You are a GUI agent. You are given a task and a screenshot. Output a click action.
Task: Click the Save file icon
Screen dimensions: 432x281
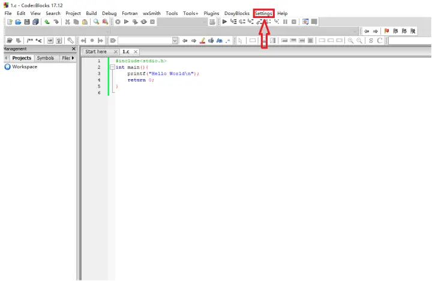[x=27, y=22]
